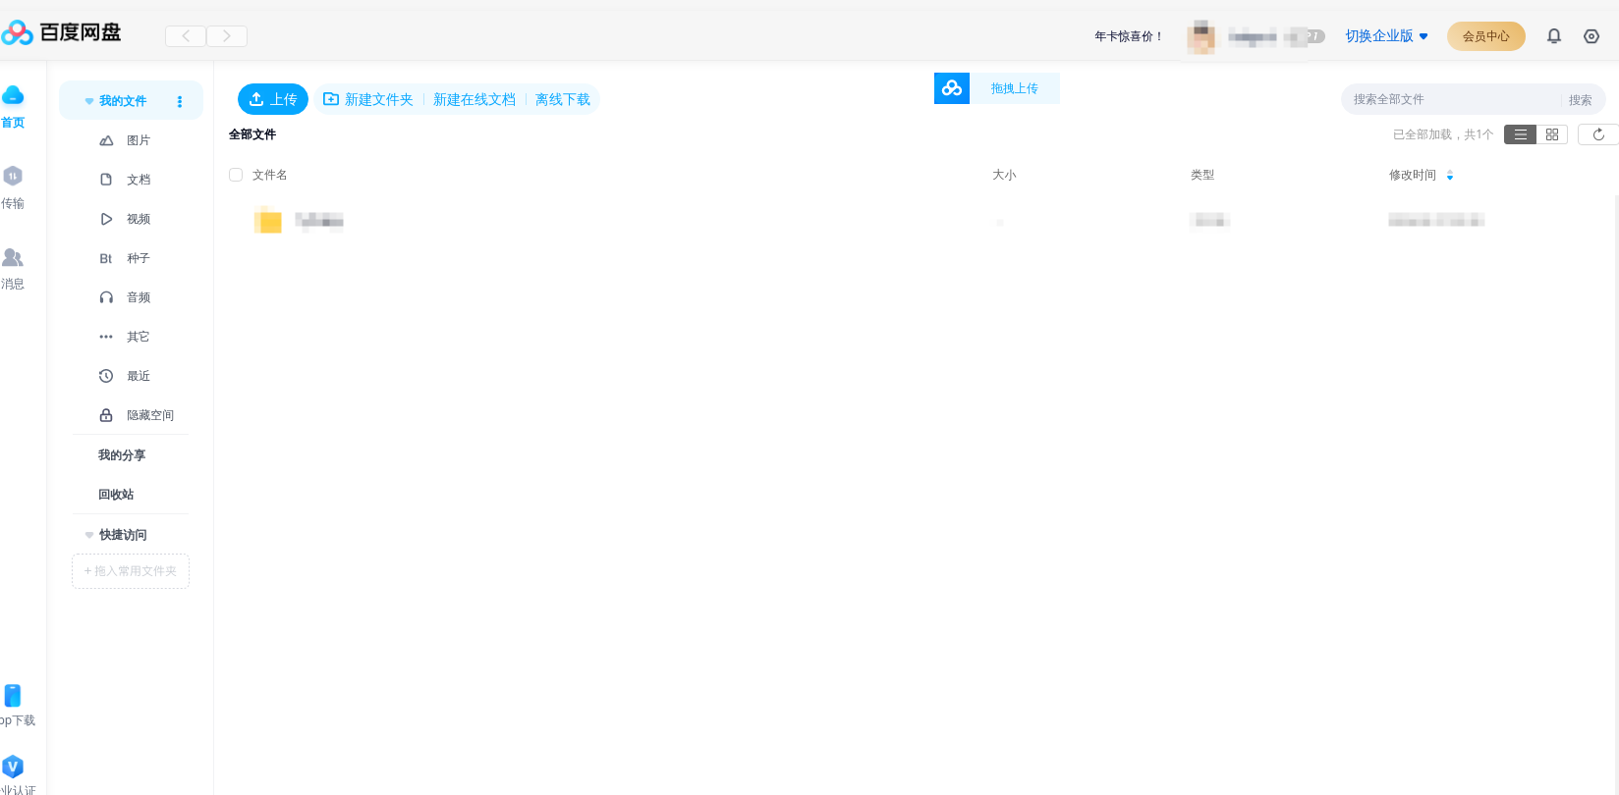Open 回收站 recycle bin
The height and width of the screenshot is (795, 1619).
[x=116, y=495]
